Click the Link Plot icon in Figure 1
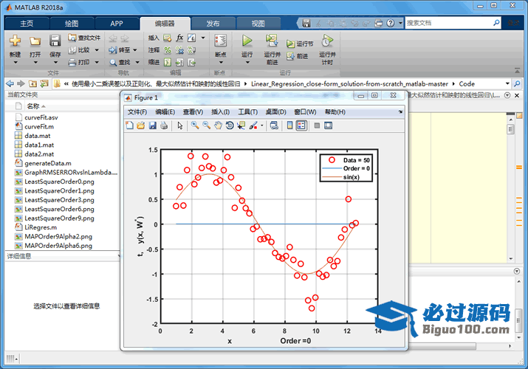Image resolution: width=528 pixels, height=369 pixels. [274, 125]
